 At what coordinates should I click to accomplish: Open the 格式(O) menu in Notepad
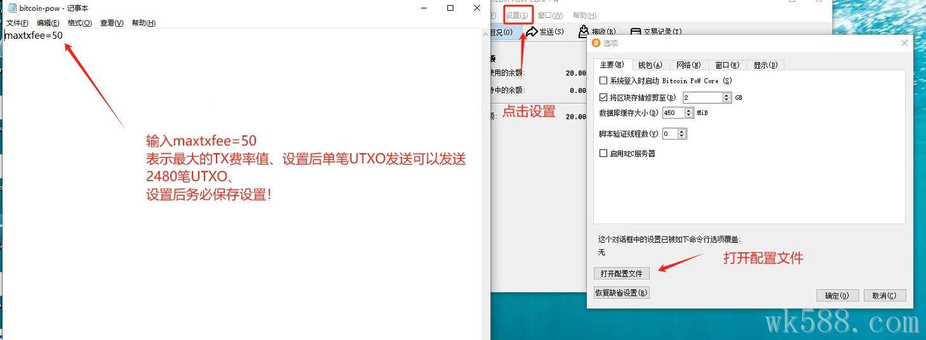click(x=80, y=23)
